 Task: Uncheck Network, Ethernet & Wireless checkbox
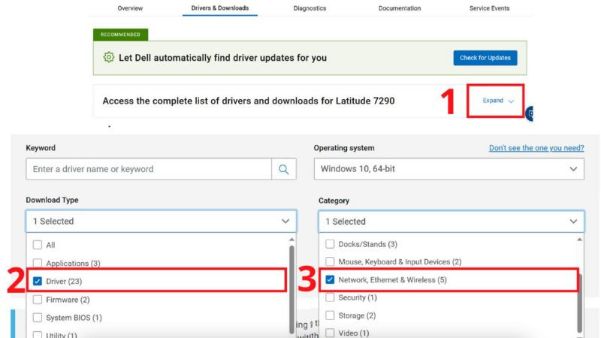330,279
